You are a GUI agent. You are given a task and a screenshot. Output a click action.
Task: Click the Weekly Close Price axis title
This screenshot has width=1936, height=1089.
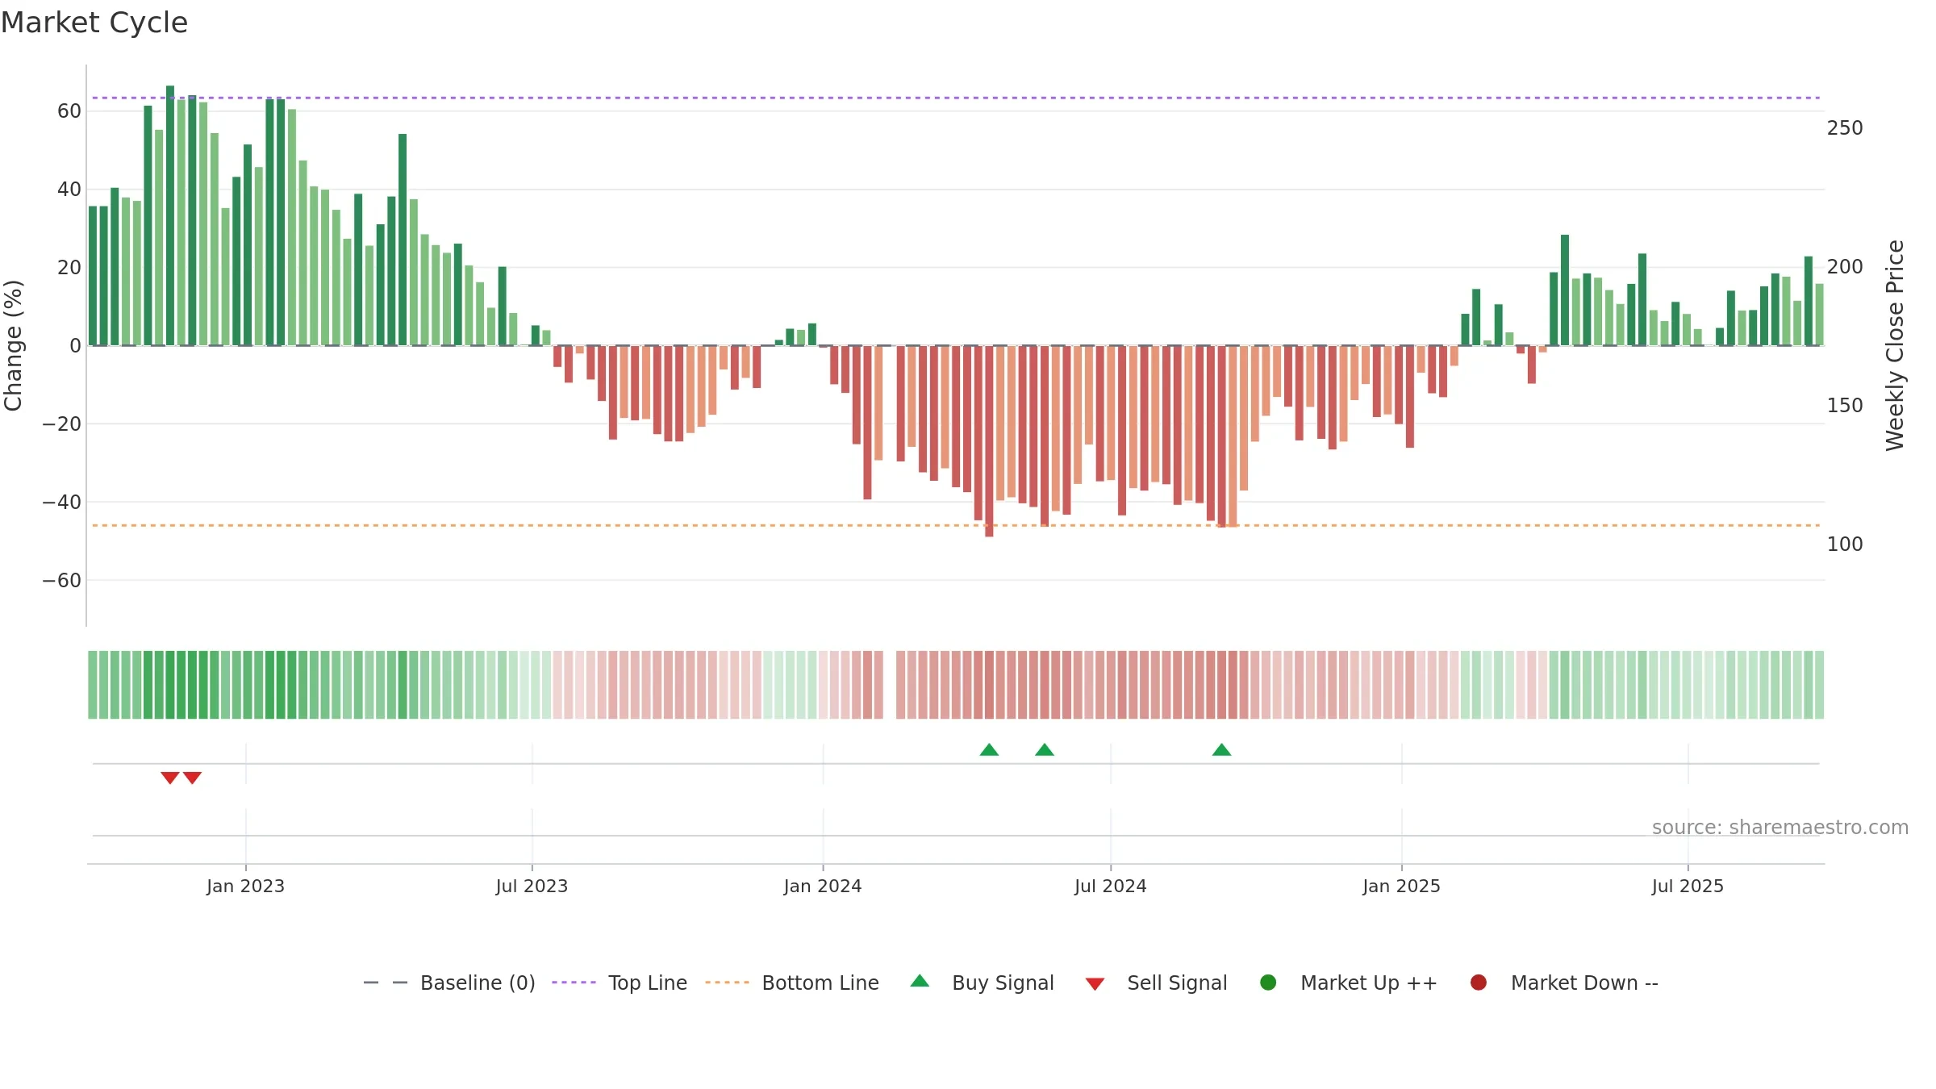click(x=1895, y=345)
